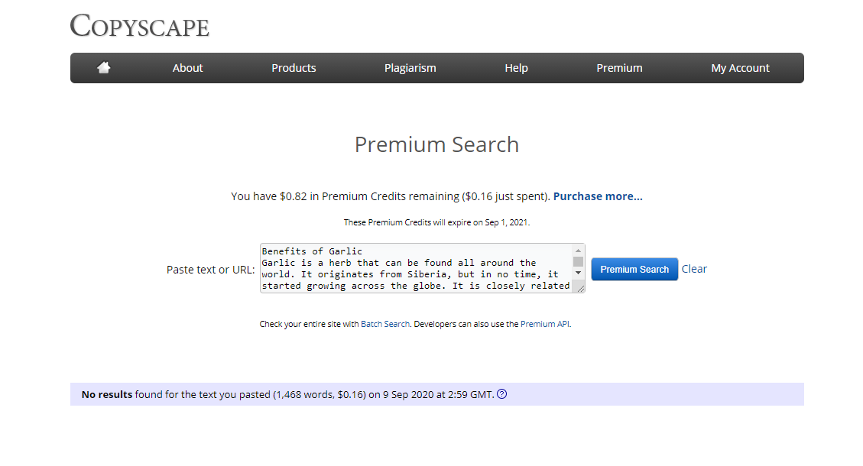Open the Products menu
The height and width of the screenshot is (466, 863).
point(294,68)
